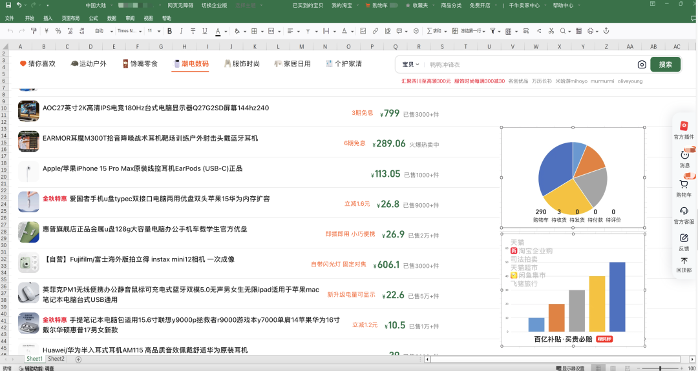Toggle bold formatting
The height and width of the screenshot is (371, 698).
point(169,31)
